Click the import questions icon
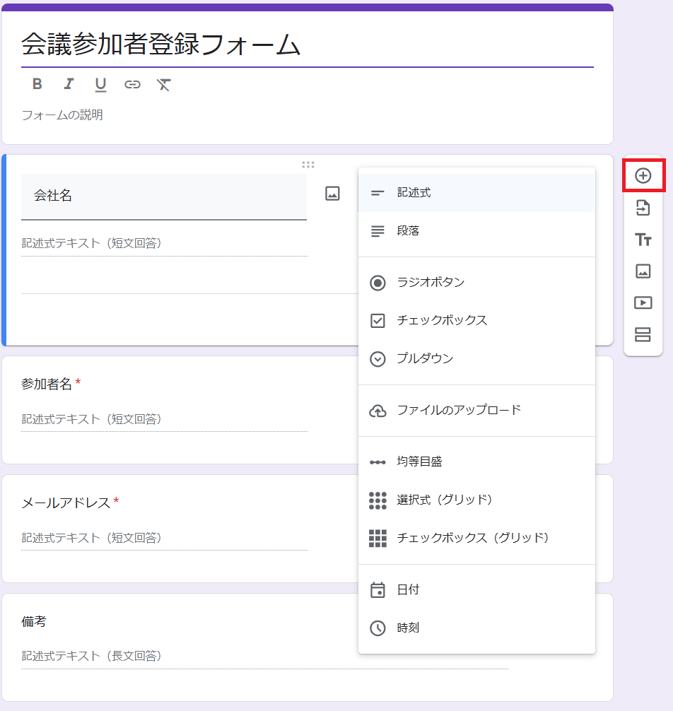This screenshot has width=673, height=711. (643, 208)
